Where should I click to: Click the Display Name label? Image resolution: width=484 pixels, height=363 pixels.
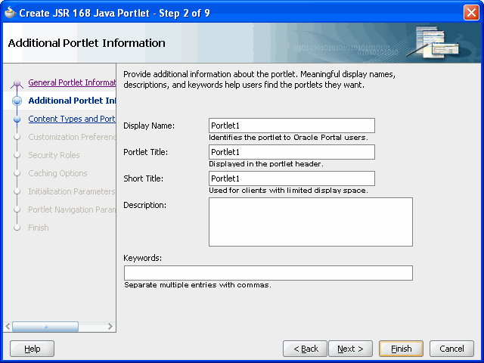(x=149, y=126)
